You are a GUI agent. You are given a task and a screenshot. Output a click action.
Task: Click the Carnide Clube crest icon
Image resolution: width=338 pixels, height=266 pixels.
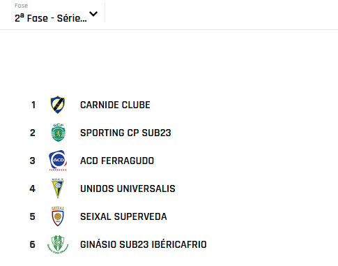coord(58,105)
